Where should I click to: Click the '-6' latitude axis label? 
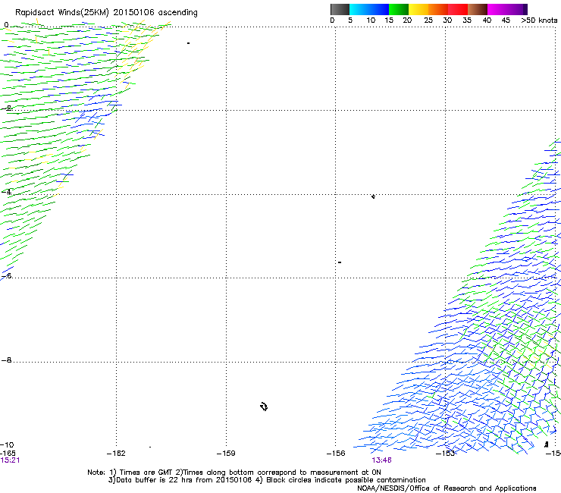7,276
